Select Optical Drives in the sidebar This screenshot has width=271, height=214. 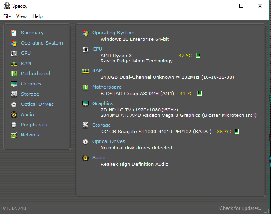[37, 104]
